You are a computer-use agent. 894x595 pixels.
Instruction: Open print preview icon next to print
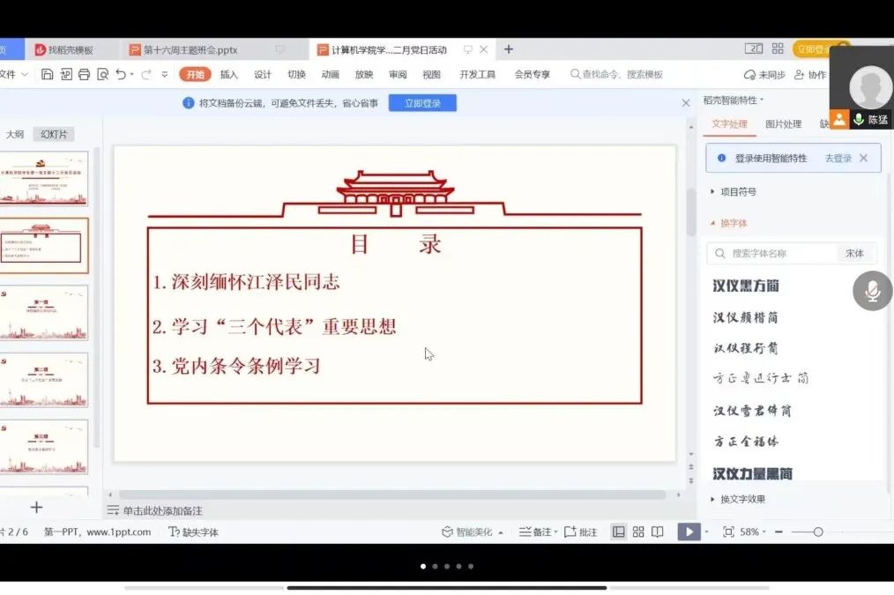101,74
